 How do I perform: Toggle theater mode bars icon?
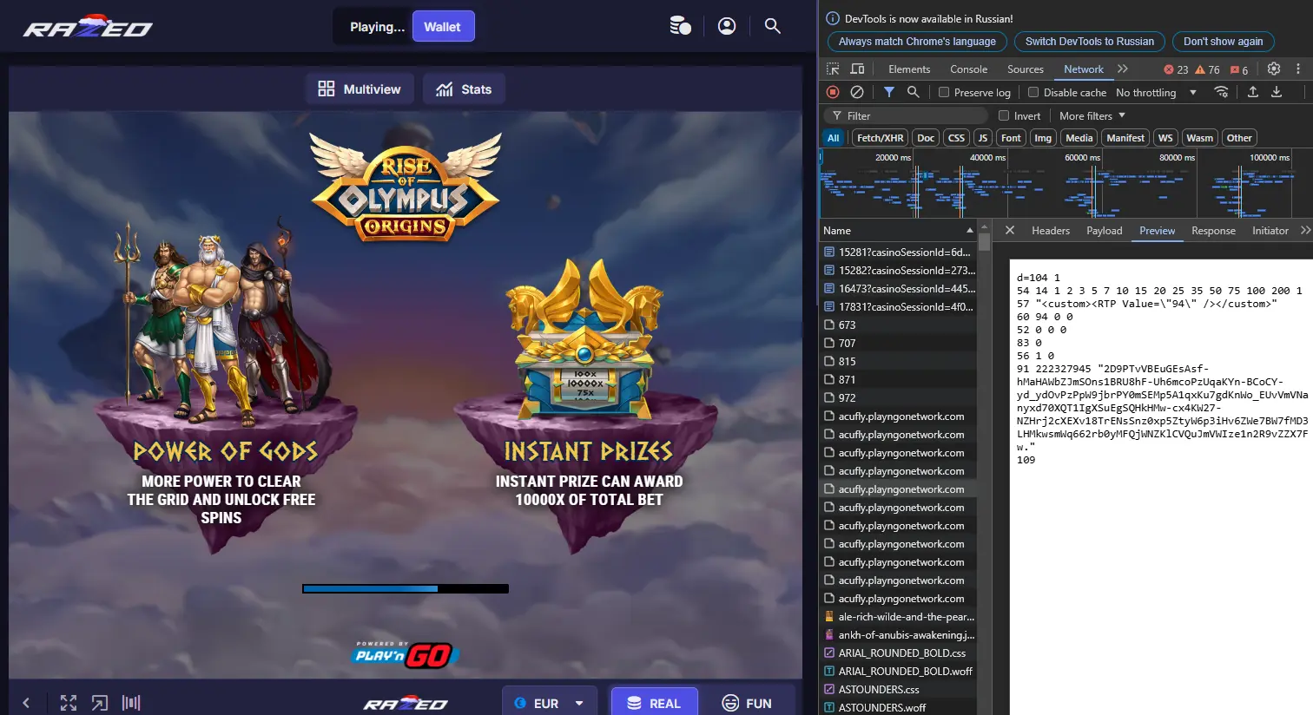point(131,703)
